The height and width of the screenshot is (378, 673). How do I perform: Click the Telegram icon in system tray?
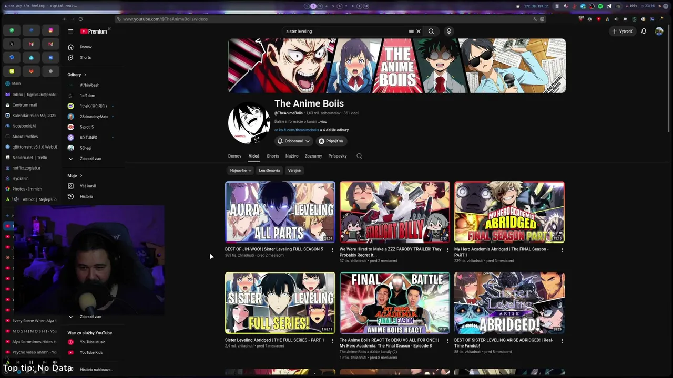pos(609,6)
